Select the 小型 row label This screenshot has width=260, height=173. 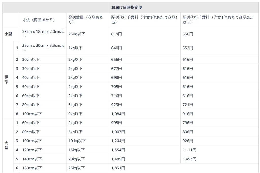tap(6, 34)
